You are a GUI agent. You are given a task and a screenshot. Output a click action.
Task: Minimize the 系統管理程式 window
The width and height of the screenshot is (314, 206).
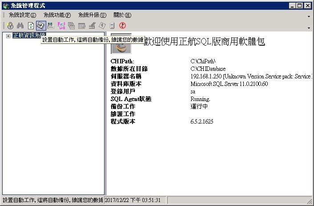pyautogui.click(x=292, y=6)
